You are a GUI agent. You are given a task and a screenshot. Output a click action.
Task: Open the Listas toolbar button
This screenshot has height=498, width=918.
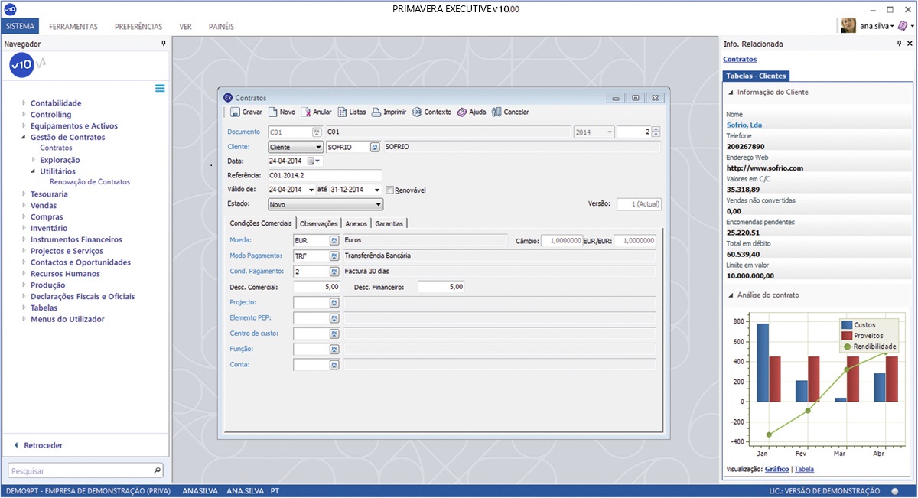[352, 112]
